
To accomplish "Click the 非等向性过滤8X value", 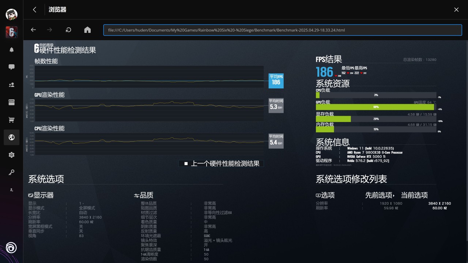I will pos(218,213).
